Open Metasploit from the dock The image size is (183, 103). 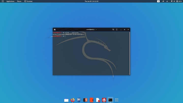tap(79, 100)
